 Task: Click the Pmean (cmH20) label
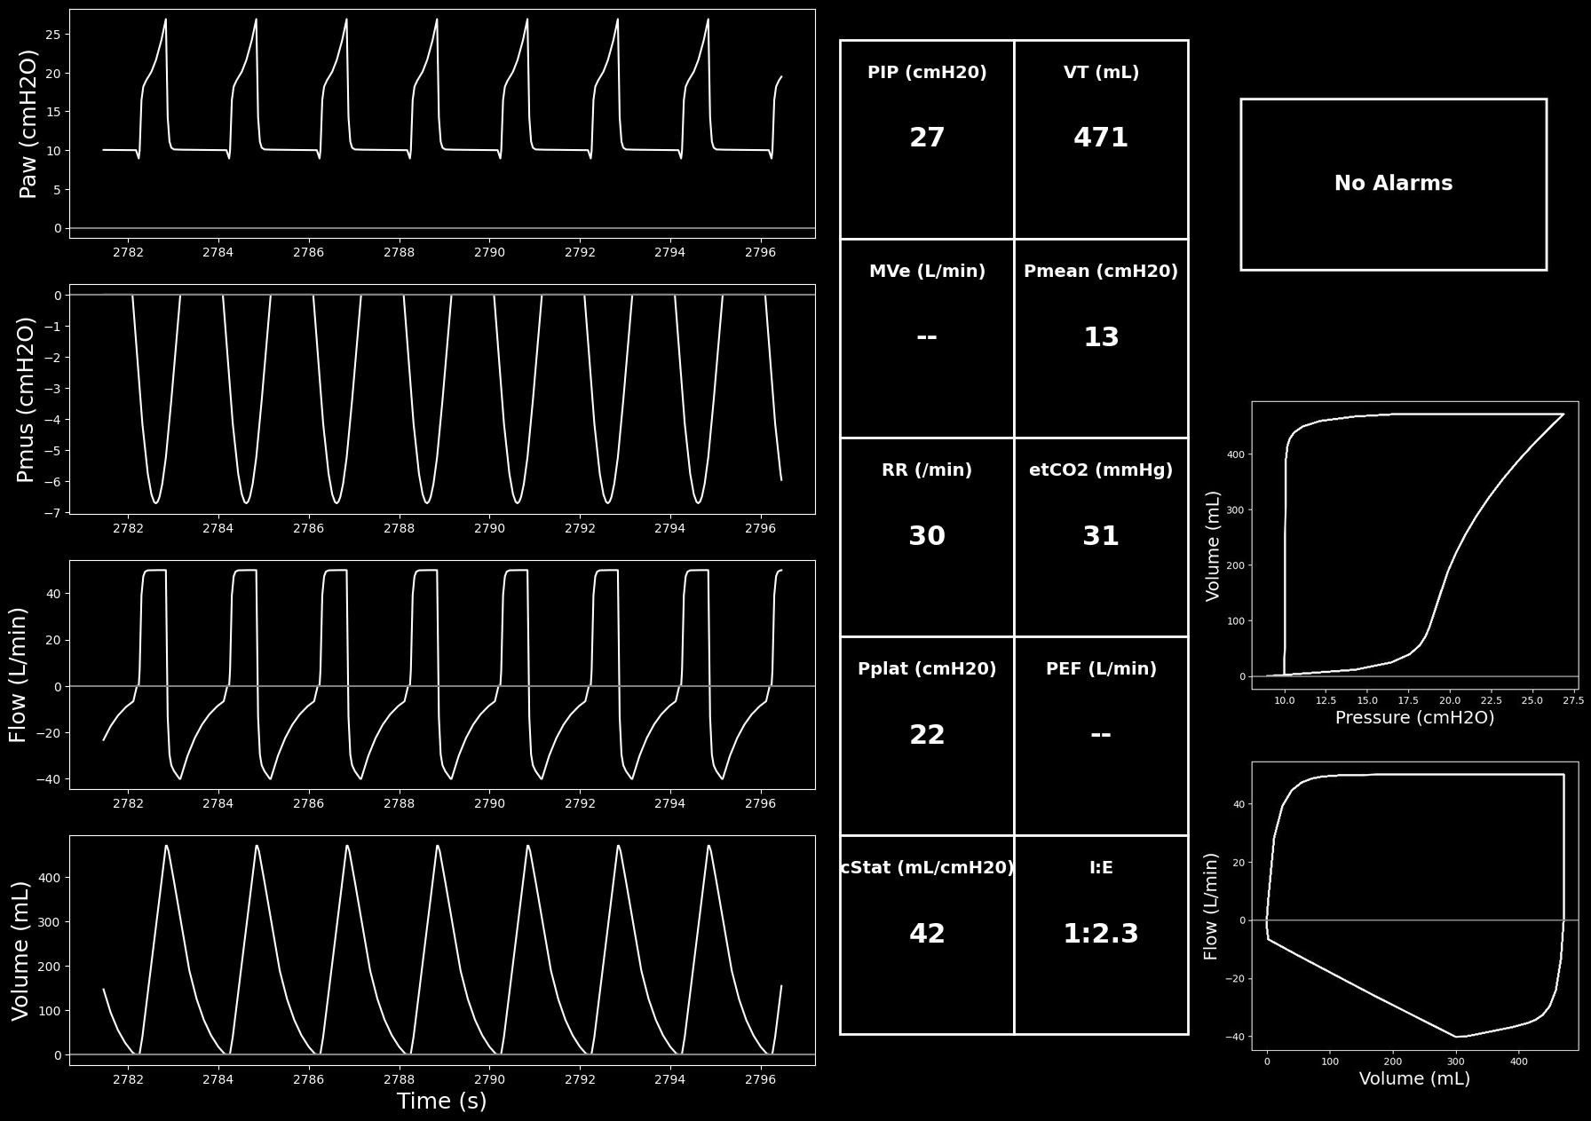(1101, 272)
